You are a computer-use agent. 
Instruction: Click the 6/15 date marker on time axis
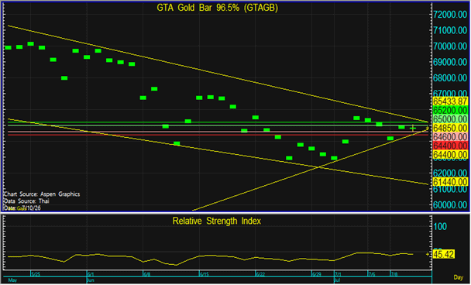point(204,274)
